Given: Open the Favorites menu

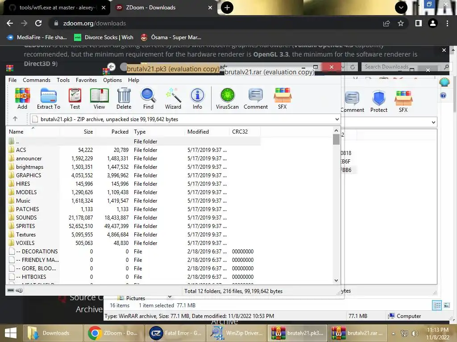Looking at the screenshot, I should pyautogui.click(x=86, y=80).
